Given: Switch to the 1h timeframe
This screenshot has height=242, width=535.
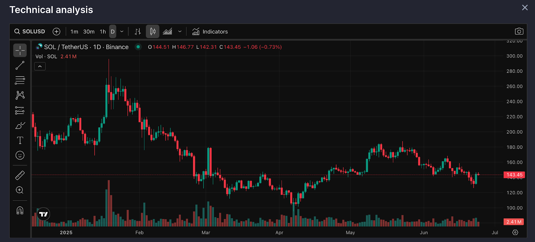Looking at the screenshot, I should click(103, 31).
